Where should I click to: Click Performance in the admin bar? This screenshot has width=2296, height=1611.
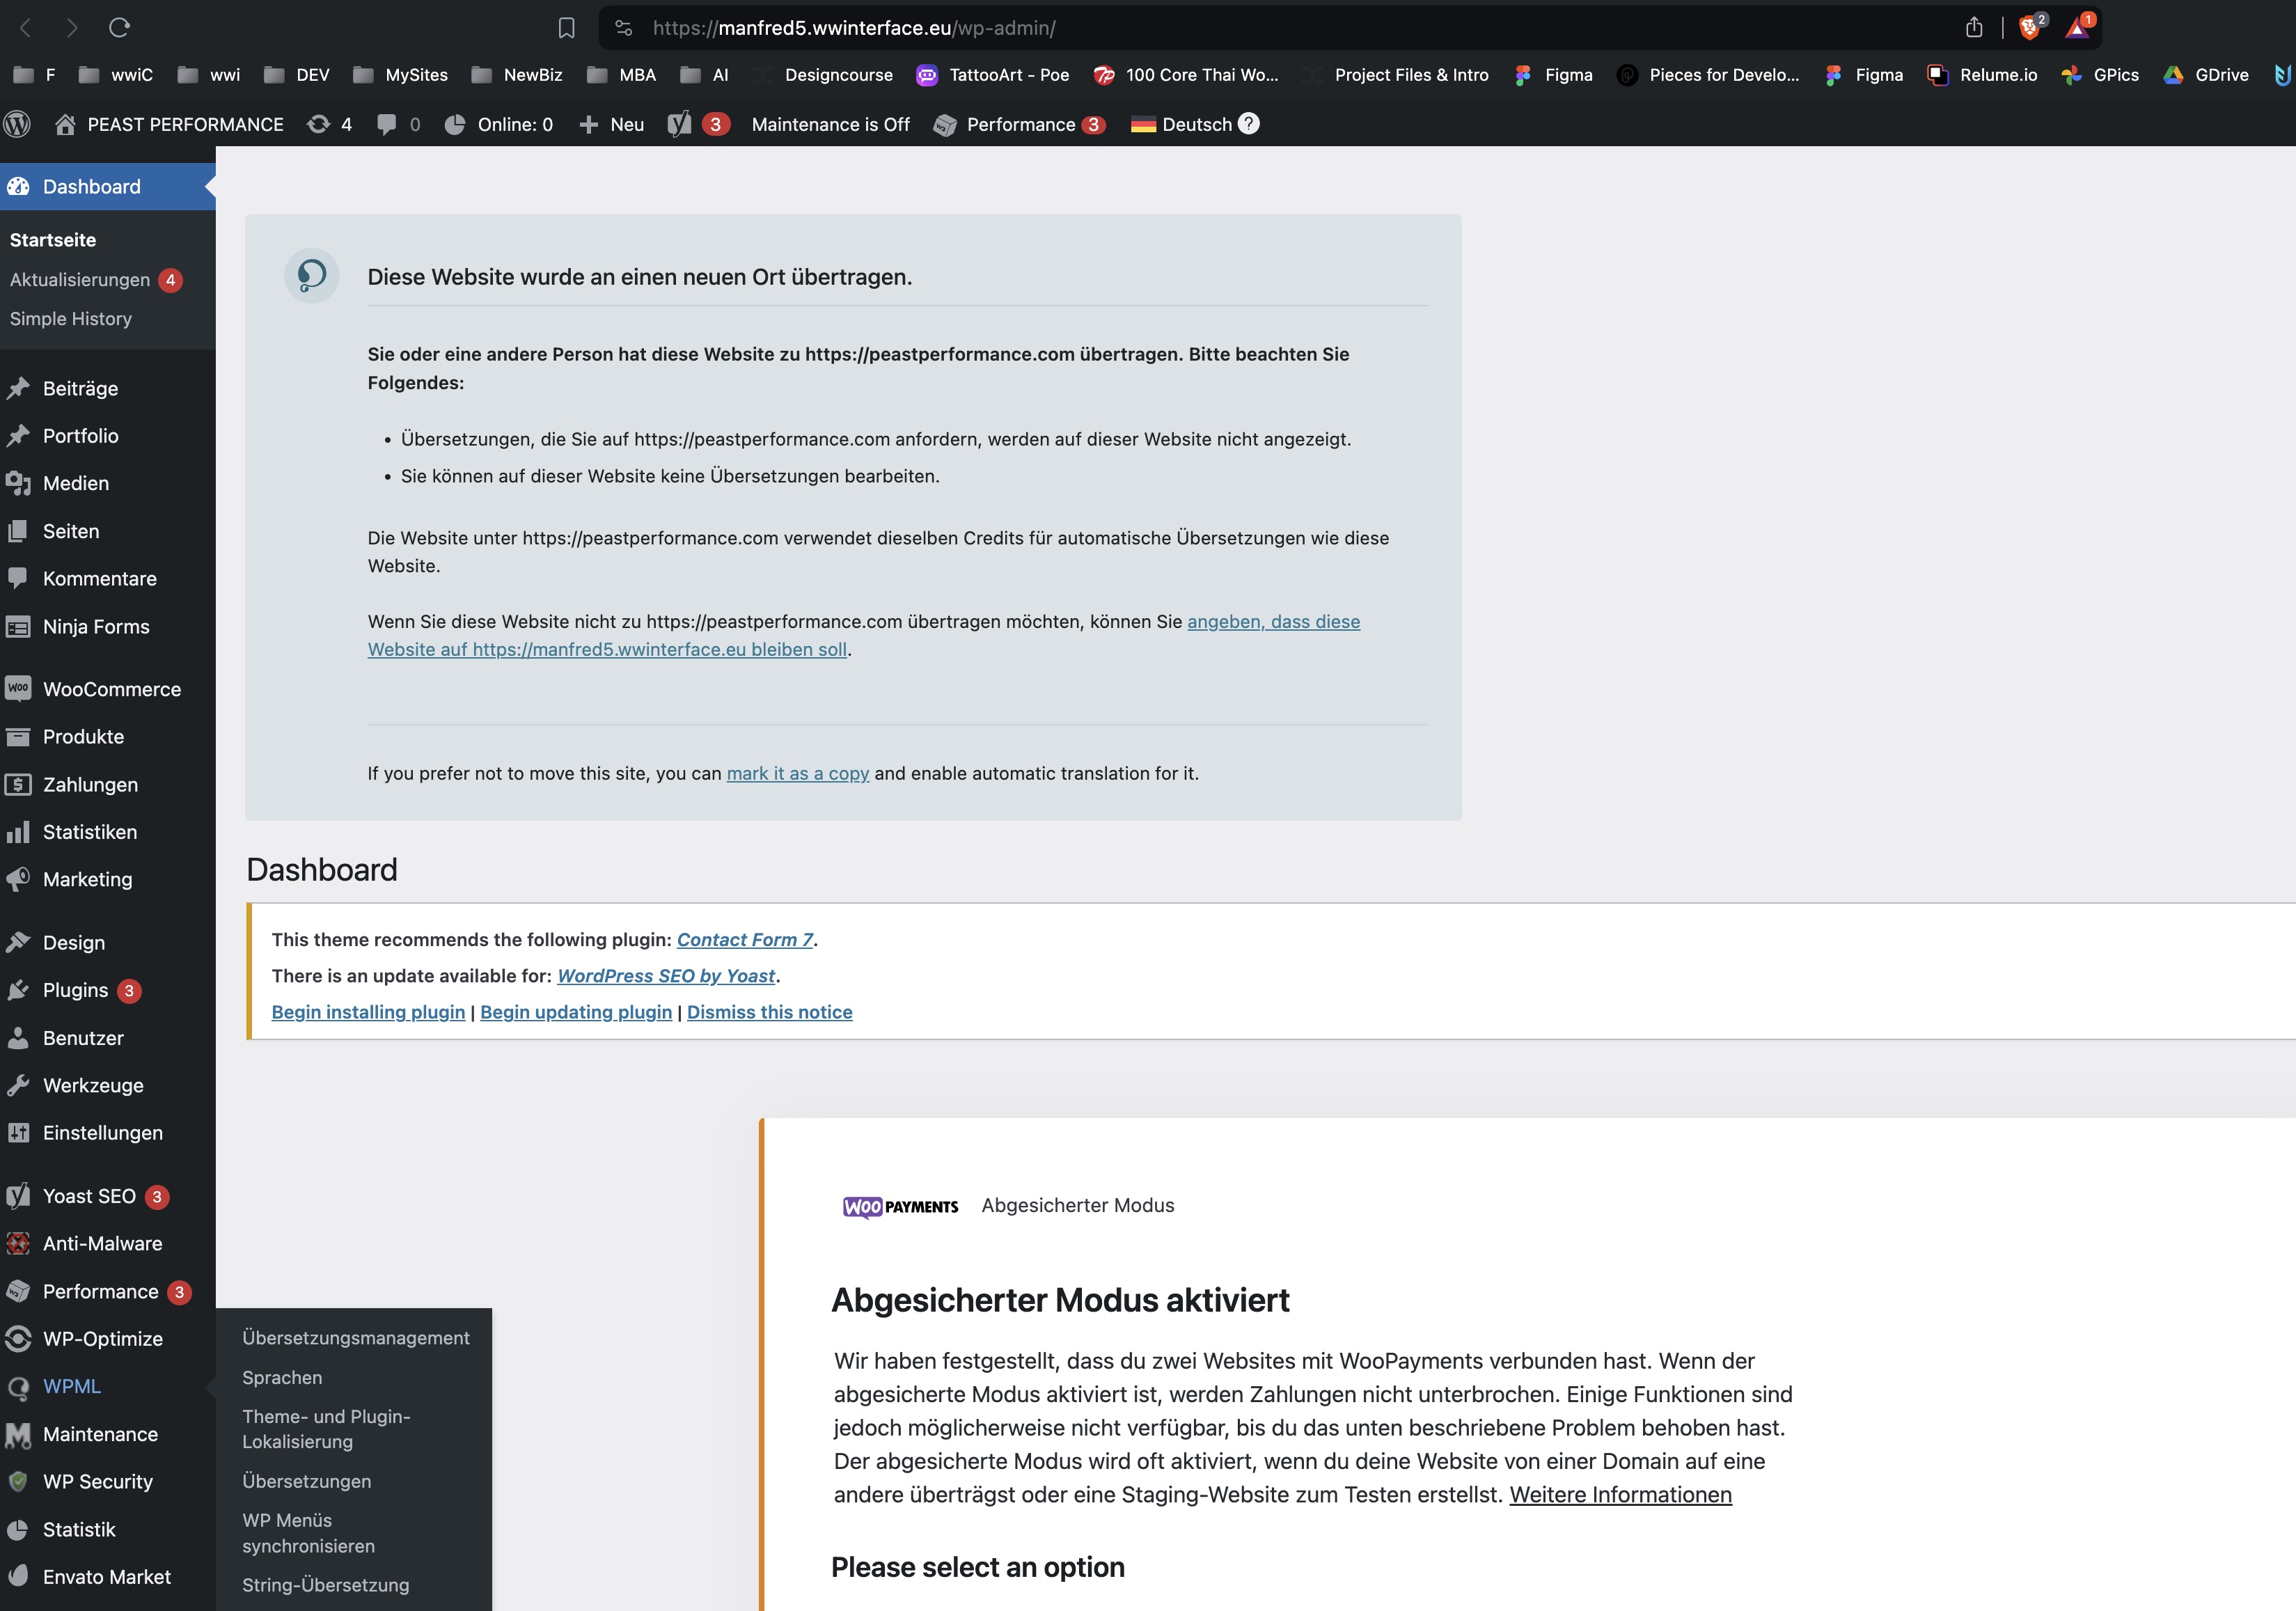[x=1019, y=124]
